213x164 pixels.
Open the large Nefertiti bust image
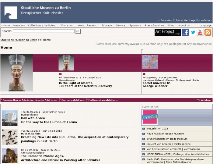(x=16, y=73)
